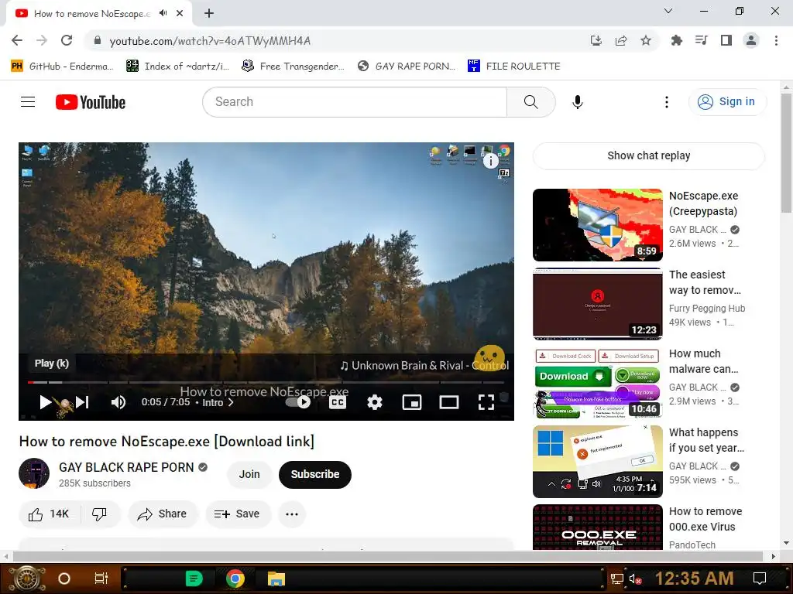
Task: Enter fullscreen on the video
Action: (486, 402)
